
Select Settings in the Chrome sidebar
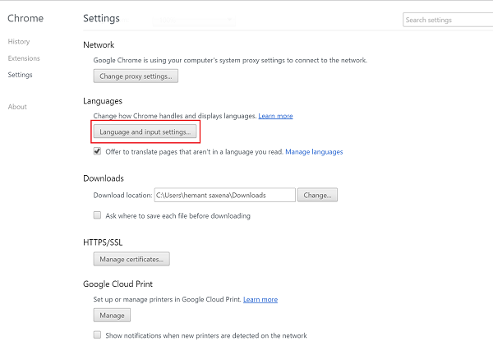20,75
